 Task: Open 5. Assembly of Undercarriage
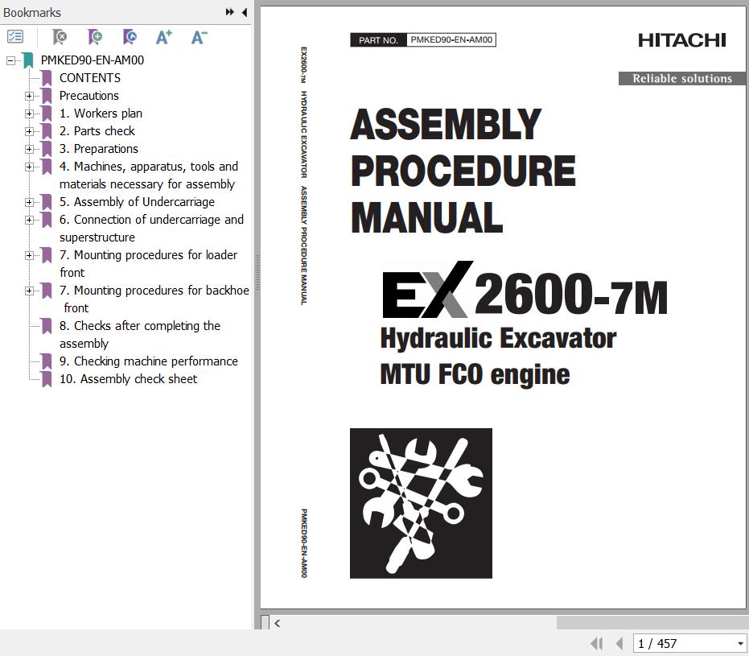[x=137, y=201]
